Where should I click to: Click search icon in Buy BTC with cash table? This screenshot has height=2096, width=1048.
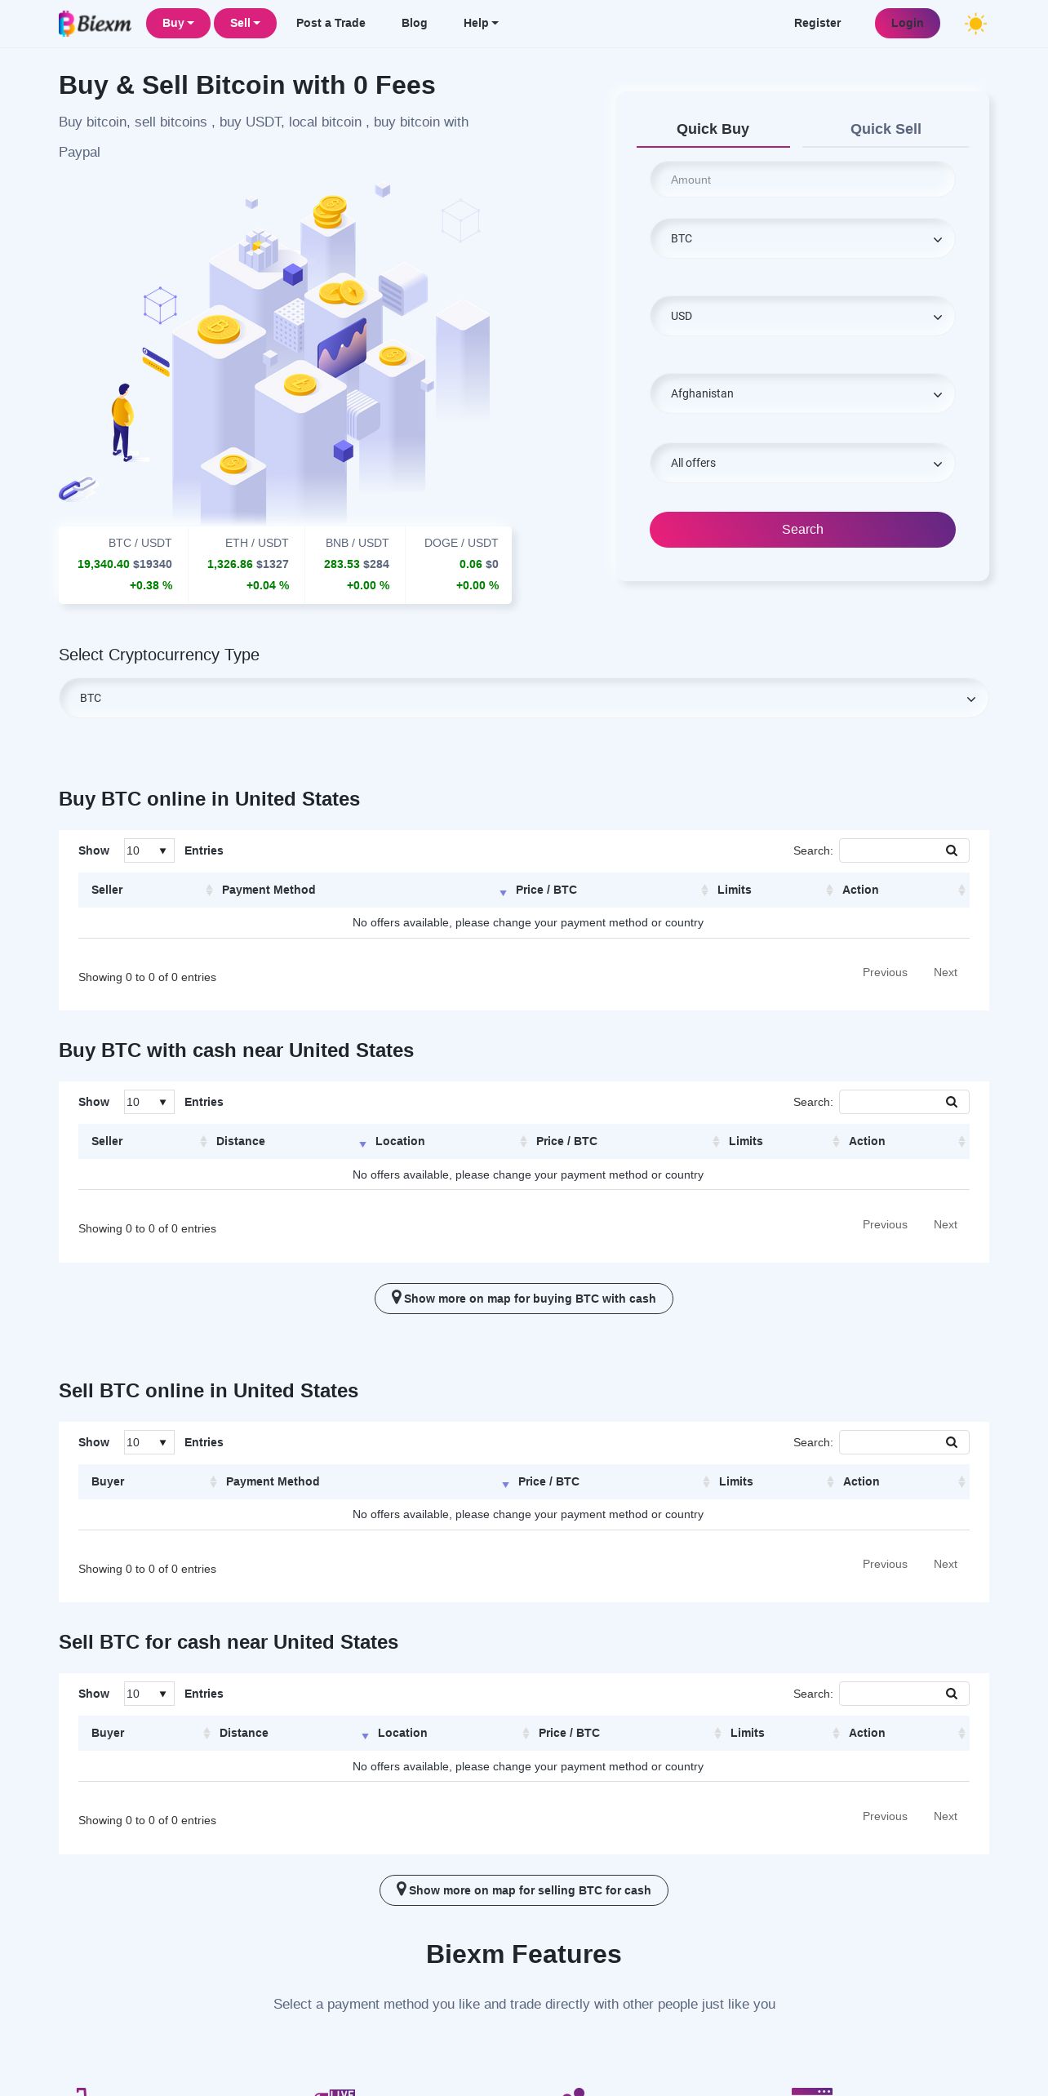(952, 1102)
